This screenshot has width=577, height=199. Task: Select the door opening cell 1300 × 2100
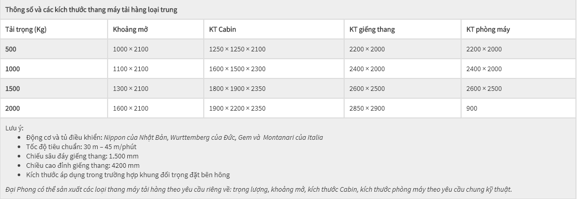(155, 89)
